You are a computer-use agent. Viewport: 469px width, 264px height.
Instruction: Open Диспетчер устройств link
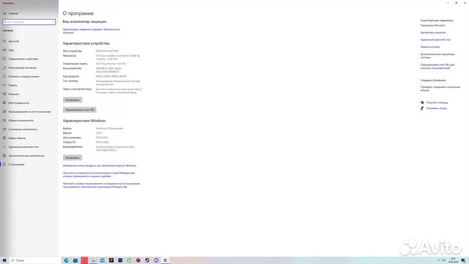coord(433,33)
